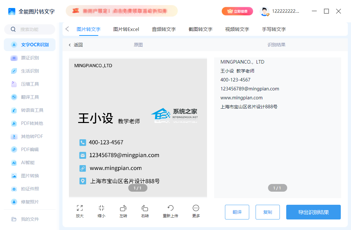The height and width of the screenshot is (230, 351).
Task: Click 返回 to go back
Action: coord(76,45)
